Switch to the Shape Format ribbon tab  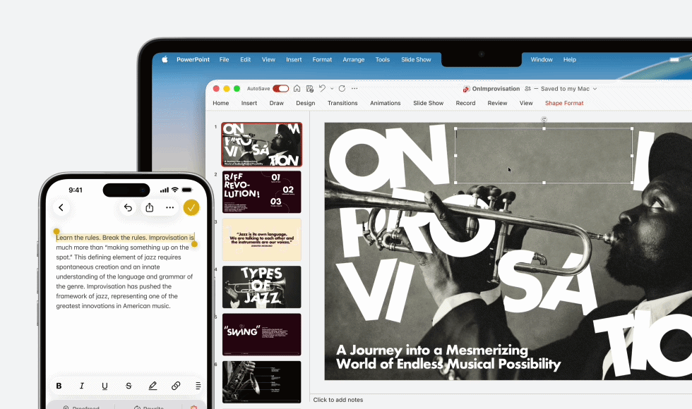pos(564,103)
